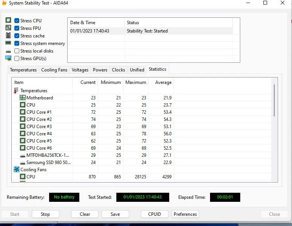Click the CPU Core #6 icon
Image resolution: width=292 pixels, height=226 pixels.
coord(23,148)
